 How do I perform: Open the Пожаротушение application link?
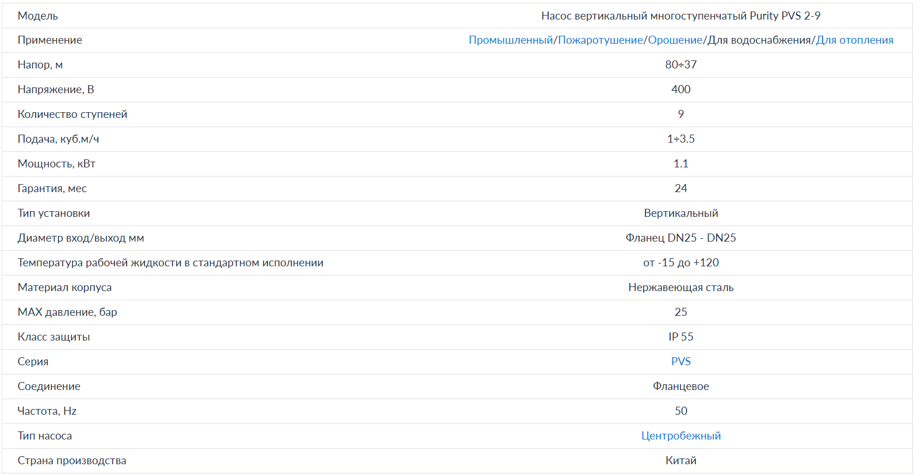click(601, 40)
